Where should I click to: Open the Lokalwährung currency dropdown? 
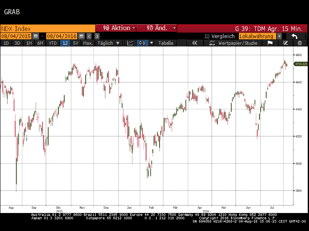pos(280,36)
